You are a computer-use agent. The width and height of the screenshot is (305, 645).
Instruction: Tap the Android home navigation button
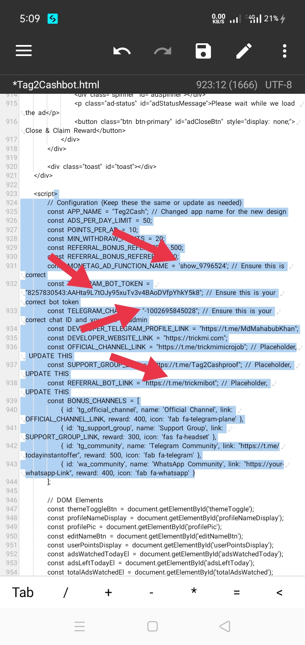click(x=152, y=626)
